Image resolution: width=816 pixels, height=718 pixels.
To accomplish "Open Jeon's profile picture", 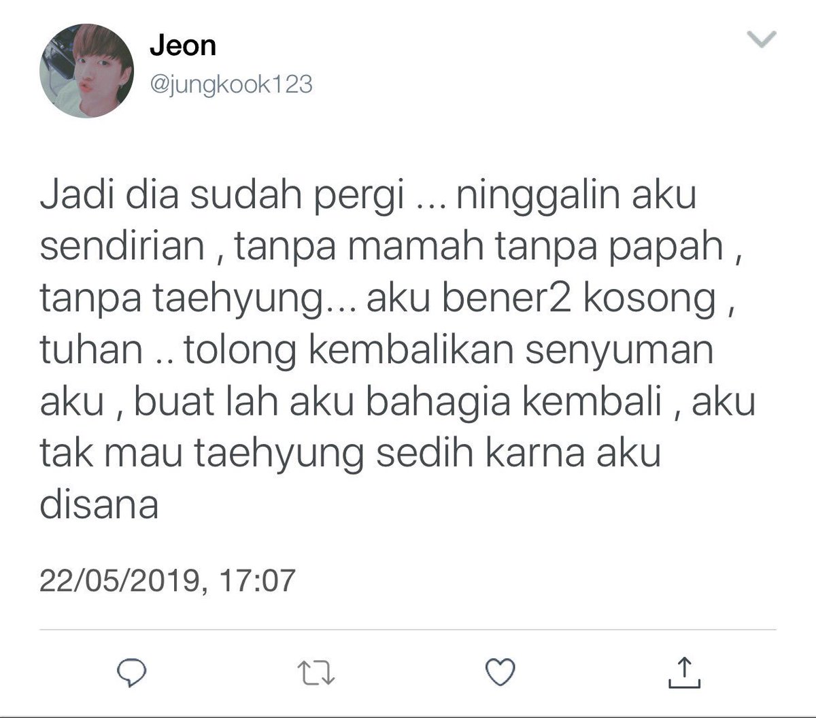I will tap(86, 71).
